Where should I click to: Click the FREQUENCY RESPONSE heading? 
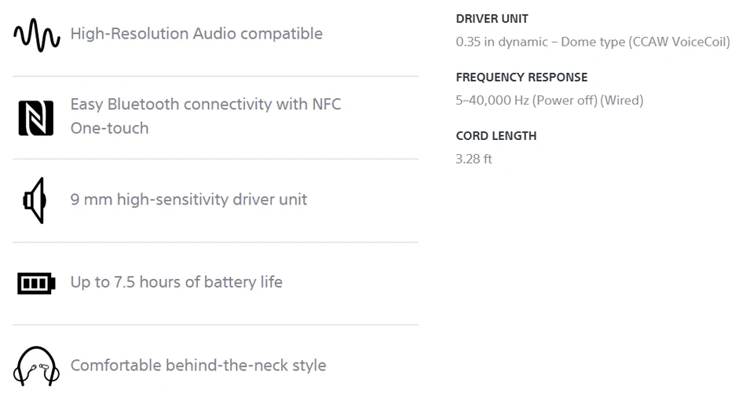pyautogui.click(x=521, y=77)
